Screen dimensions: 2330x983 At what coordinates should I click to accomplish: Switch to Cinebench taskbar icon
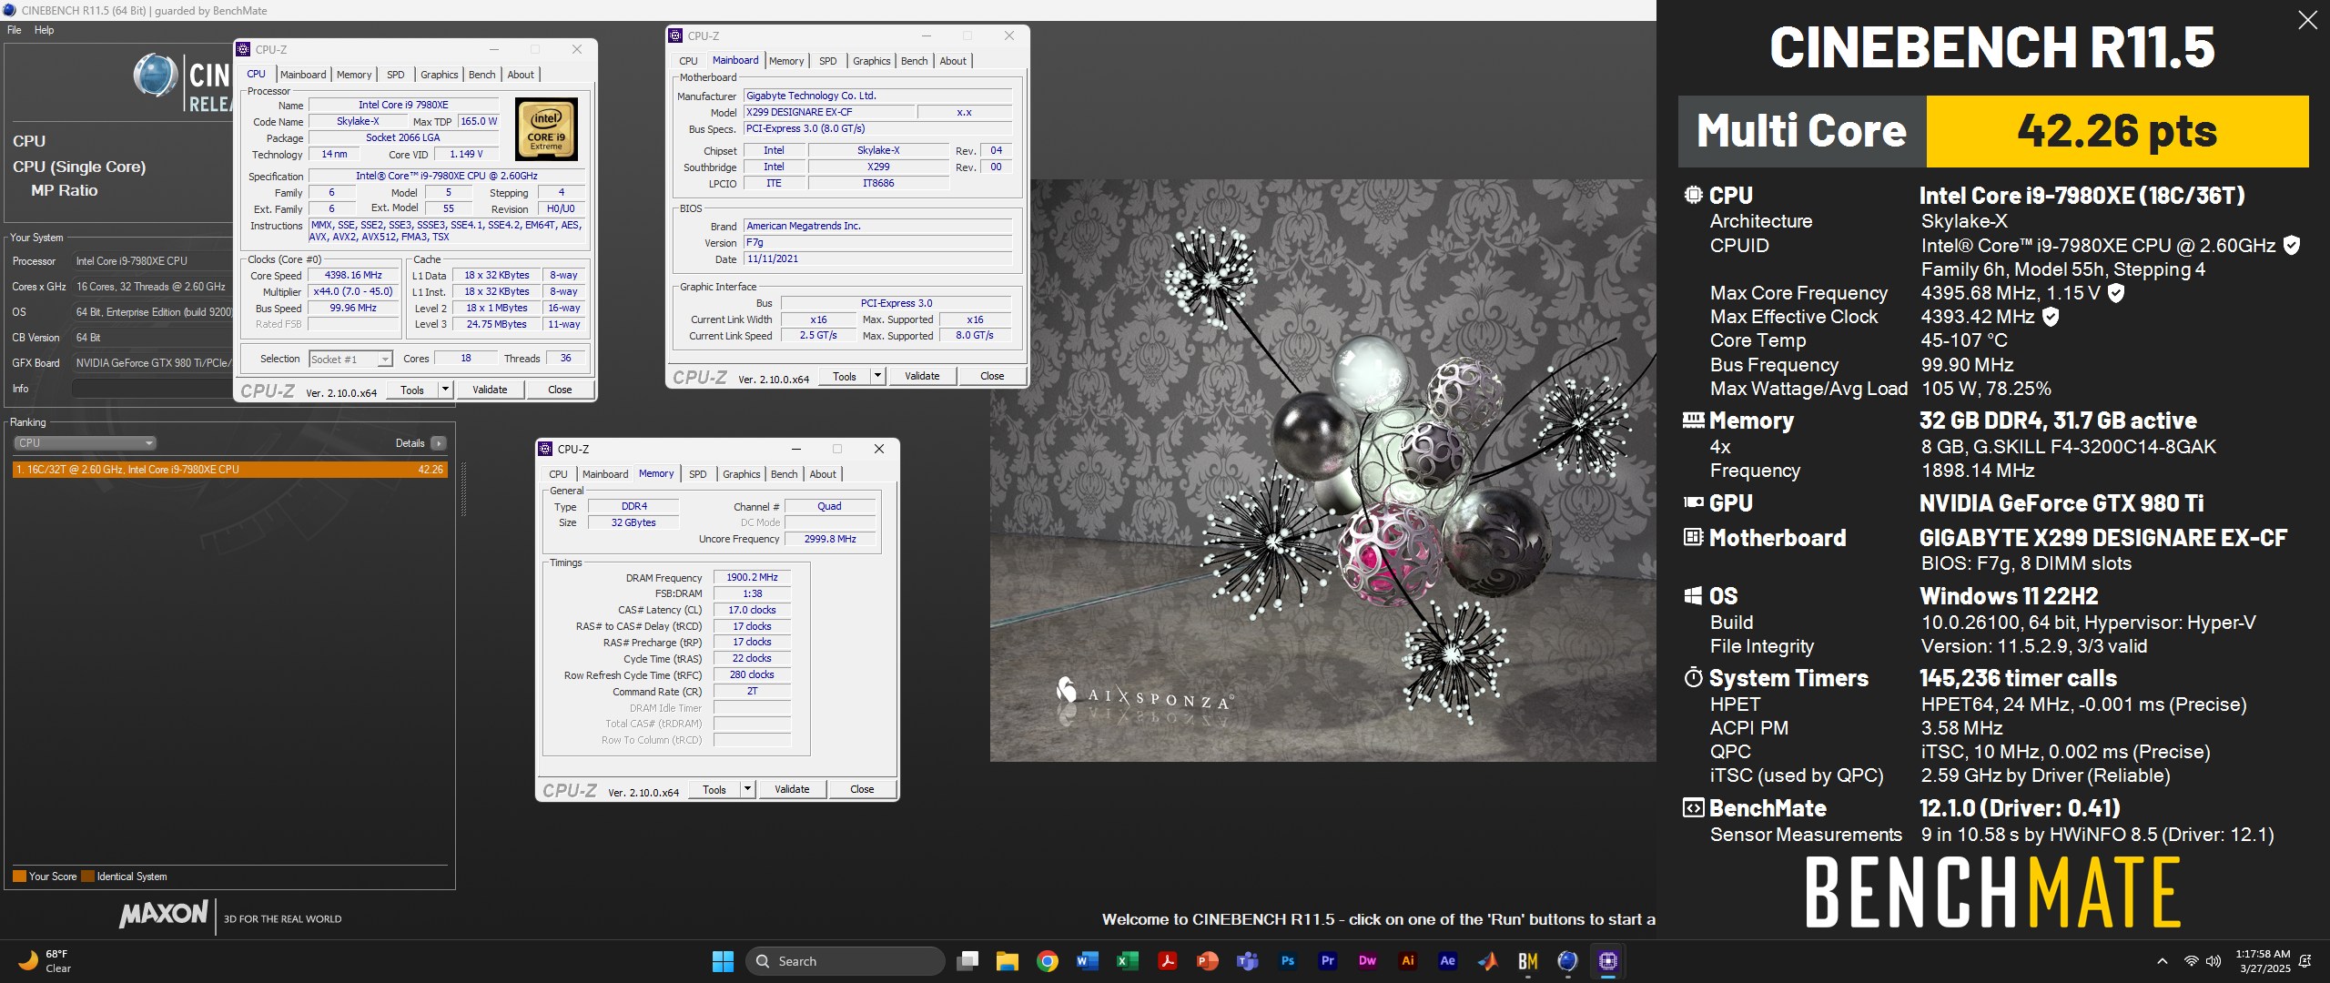coord(1567,961)
